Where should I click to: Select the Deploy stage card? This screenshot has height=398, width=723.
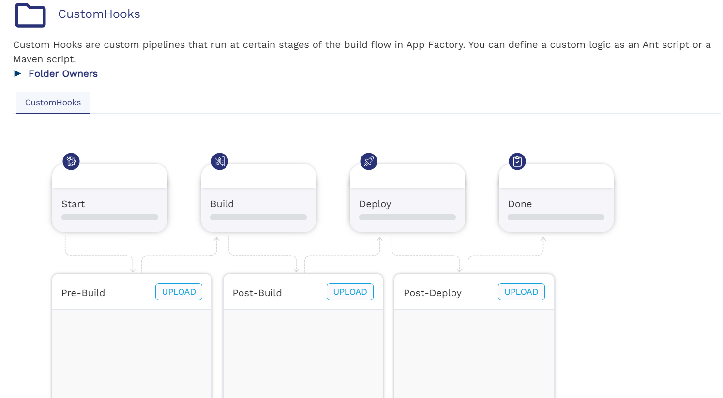click(x=407, y=198)
